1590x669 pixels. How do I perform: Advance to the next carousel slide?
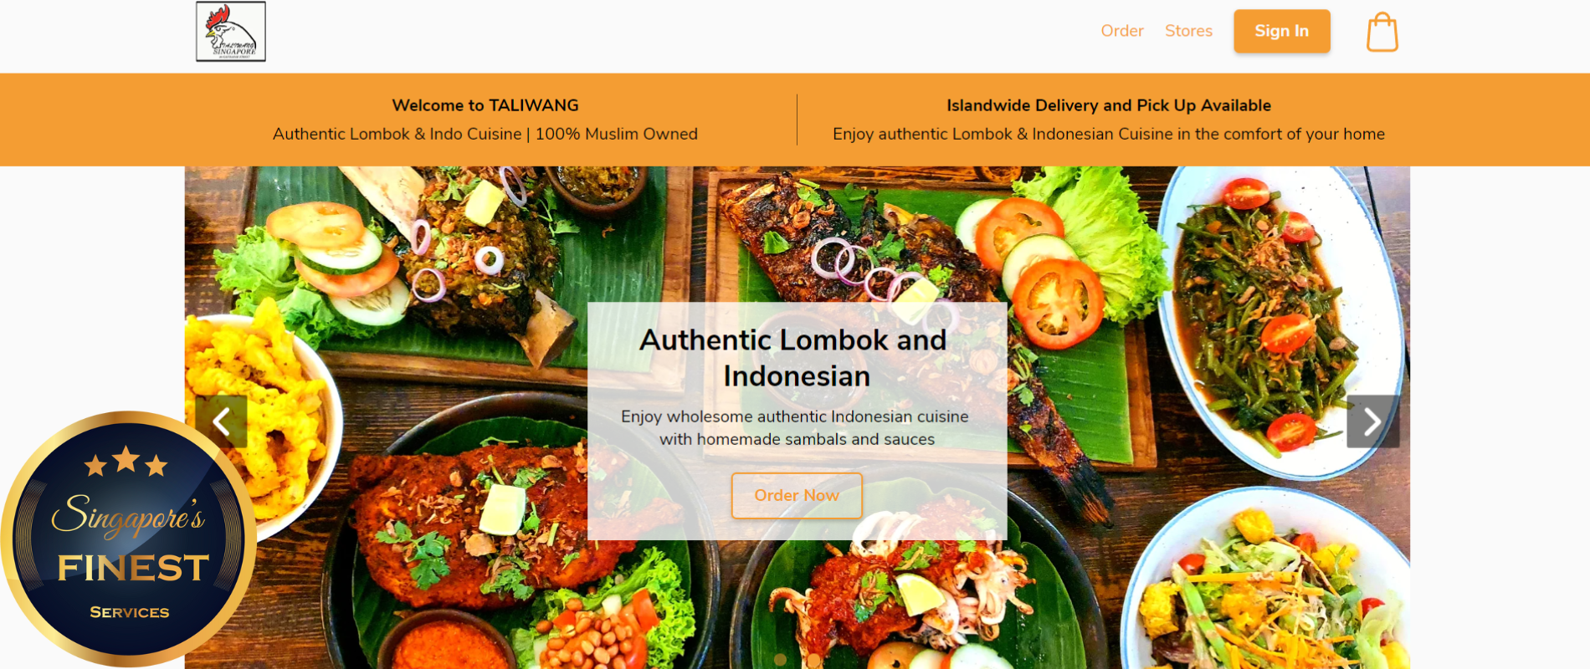coord(1372,421)
